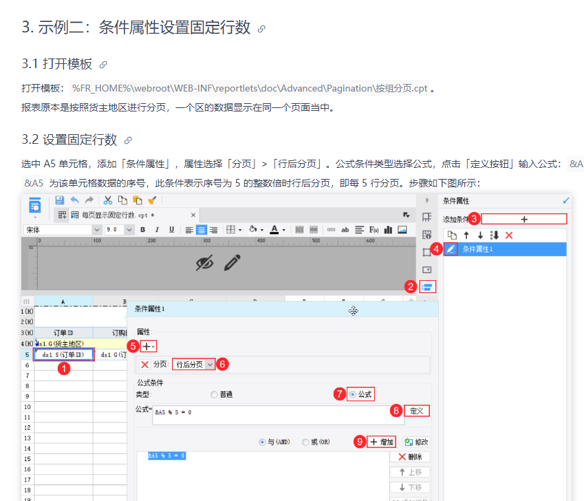Viewport: 584px width, 501px height.
Task: Click the Undo arrow icon
Action: (x=74, y=200)
